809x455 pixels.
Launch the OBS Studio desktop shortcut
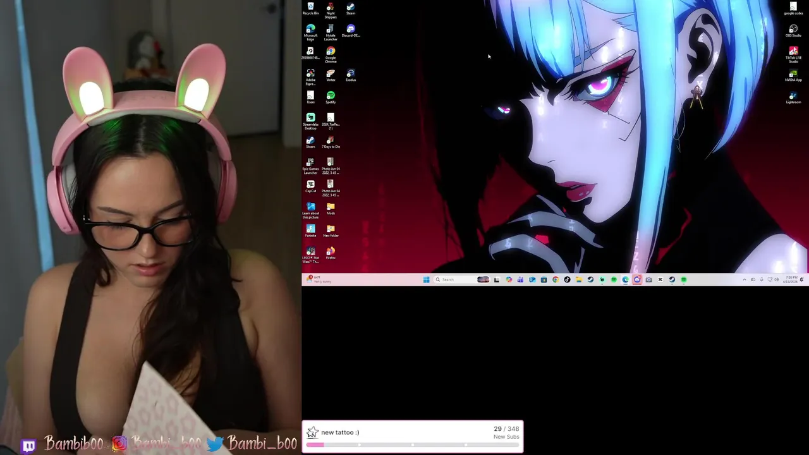(793, 31)
